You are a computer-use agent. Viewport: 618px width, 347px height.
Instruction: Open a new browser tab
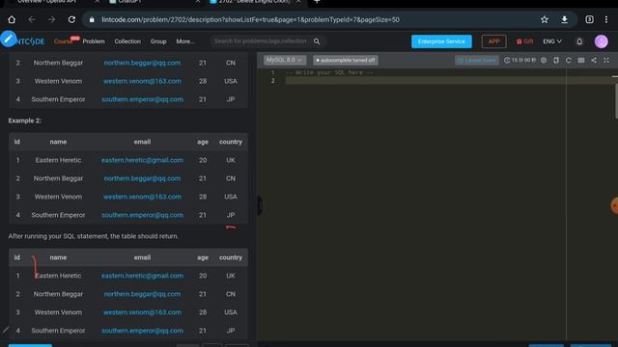pos(317,2)
